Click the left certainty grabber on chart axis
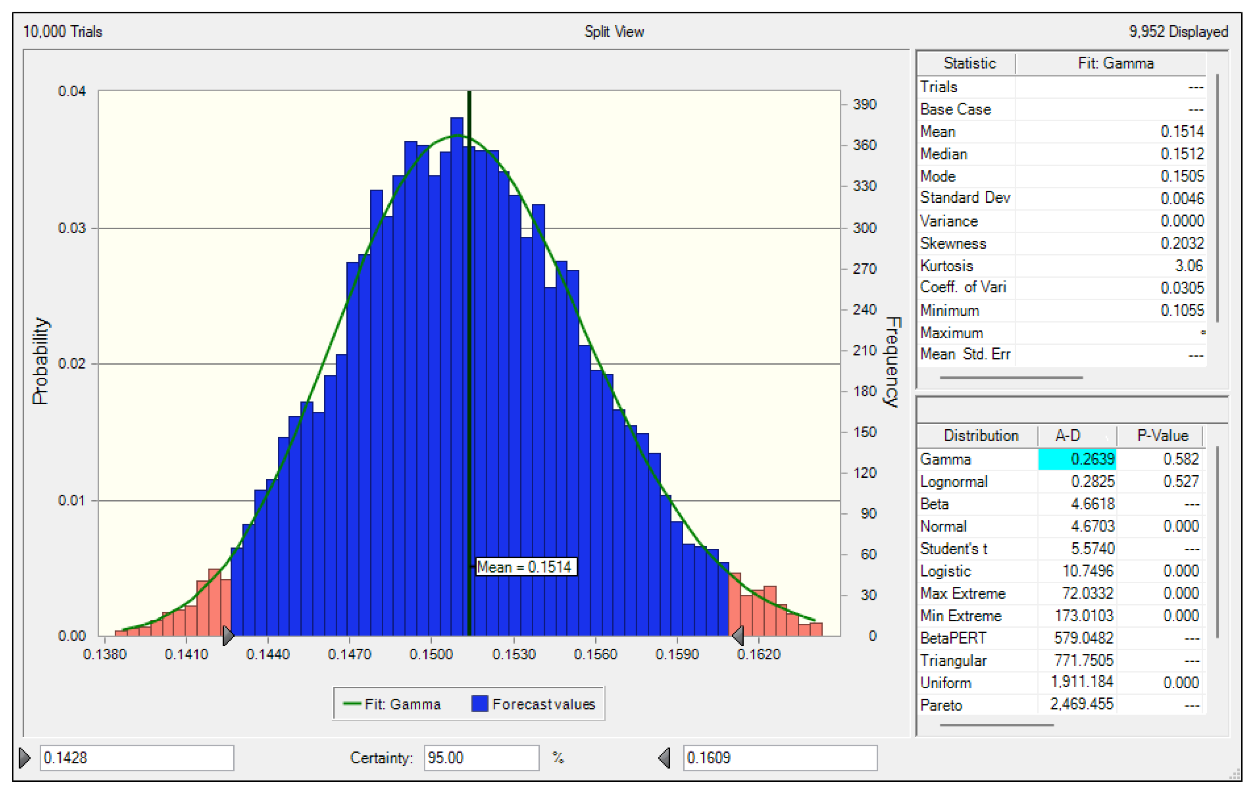 [x=228, y=635]
